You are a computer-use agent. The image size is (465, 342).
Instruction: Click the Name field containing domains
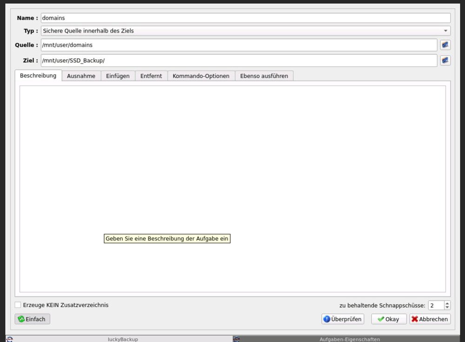(246, 18)
